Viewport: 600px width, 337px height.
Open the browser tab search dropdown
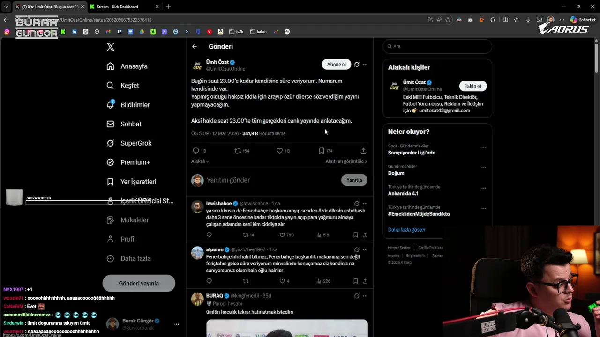(x=6, y=7)
